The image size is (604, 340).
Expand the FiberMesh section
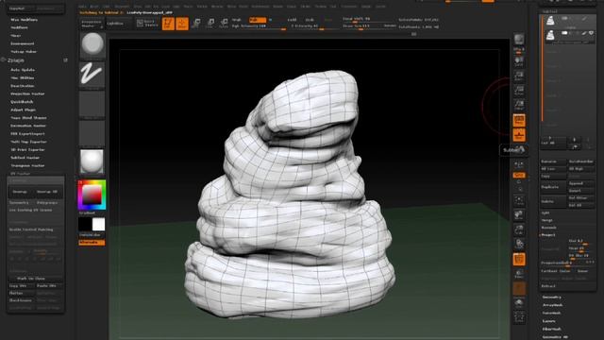coord(551,330)
